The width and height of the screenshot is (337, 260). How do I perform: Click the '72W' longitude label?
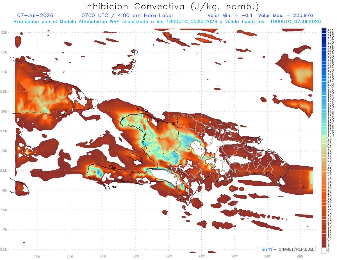[168, 256]
